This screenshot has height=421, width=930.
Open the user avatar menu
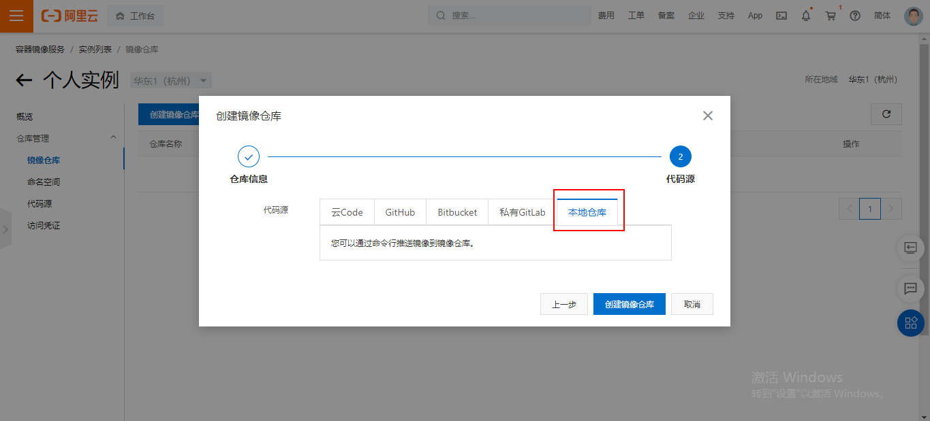click(x=913, y=16)
